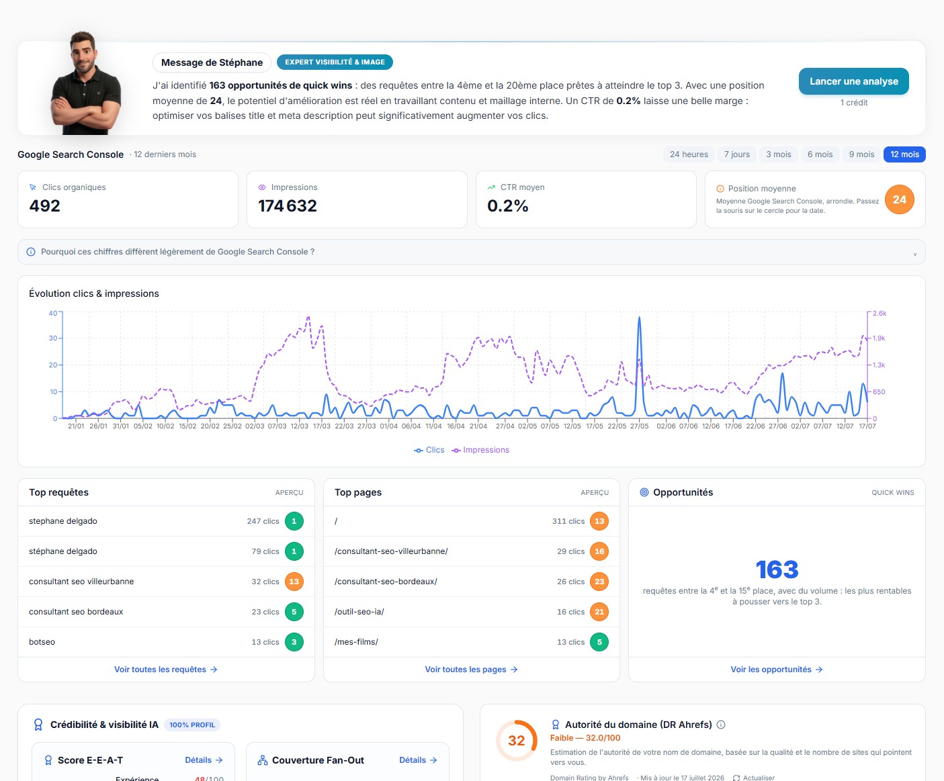944x781 pixels.
Task: Click the large 163 opportunities number
Action: (777, 569)
